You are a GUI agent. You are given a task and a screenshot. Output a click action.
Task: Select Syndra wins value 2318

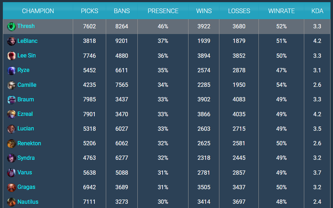[x=204, y=158]
